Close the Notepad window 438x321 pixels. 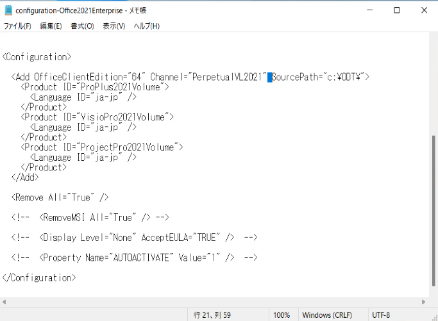coord(424,10)
